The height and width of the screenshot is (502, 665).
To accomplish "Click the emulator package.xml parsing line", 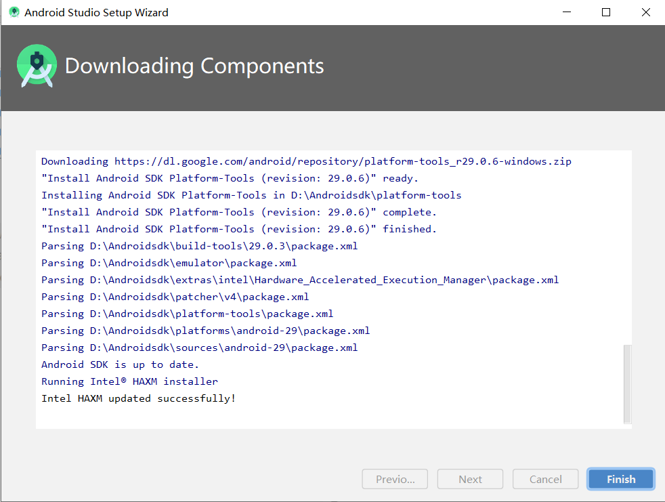I will 169,263.
